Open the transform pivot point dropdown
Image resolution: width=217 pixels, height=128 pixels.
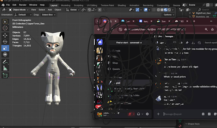(84, 10)
